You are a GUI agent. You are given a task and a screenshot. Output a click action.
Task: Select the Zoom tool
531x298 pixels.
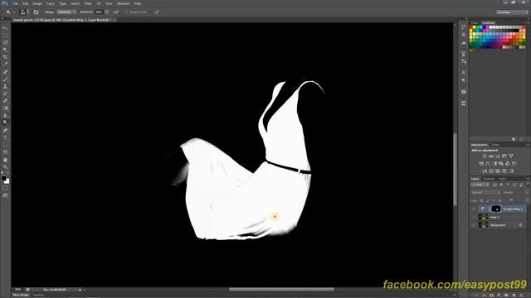[5, 167]
